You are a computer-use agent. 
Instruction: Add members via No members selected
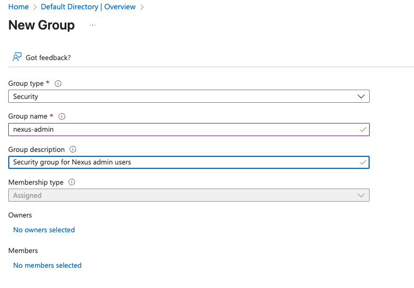47,266
